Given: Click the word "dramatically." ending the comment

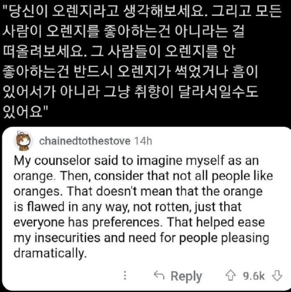Looking at the screenshot, I should pyautogui.click(x=50, y=254).
